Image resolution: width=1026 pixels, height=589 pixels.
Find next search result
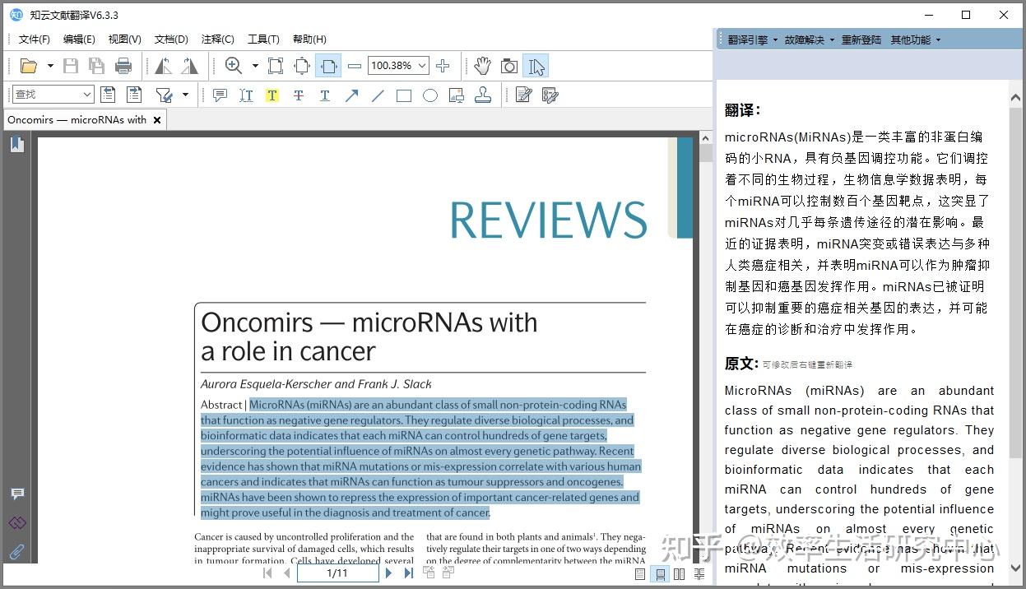134,95
